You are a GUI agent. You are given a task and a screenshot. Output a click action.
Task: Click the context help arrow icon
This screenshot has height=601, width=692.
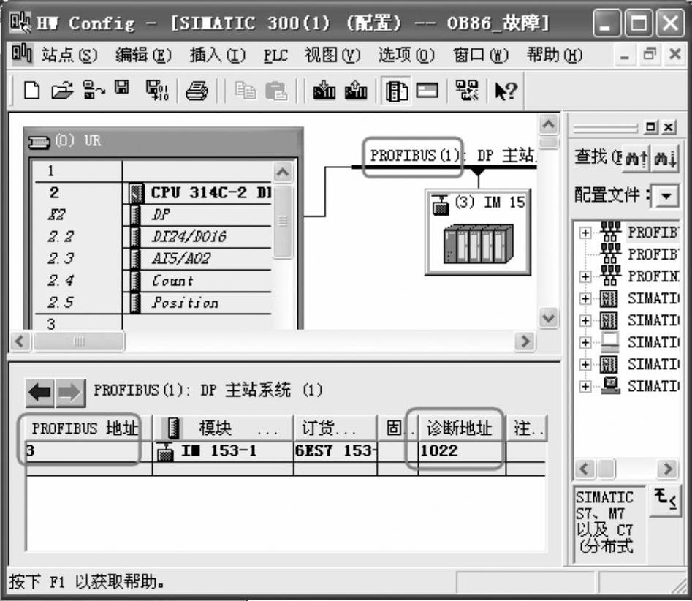[506, 91]
